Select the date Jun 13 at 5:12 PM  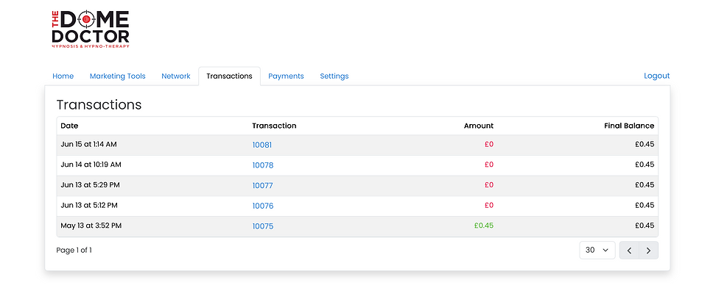89,205
